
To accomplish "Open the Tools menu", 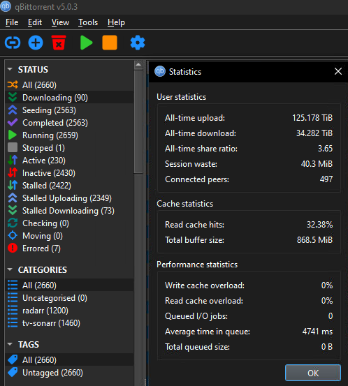I will pos(88,22).
